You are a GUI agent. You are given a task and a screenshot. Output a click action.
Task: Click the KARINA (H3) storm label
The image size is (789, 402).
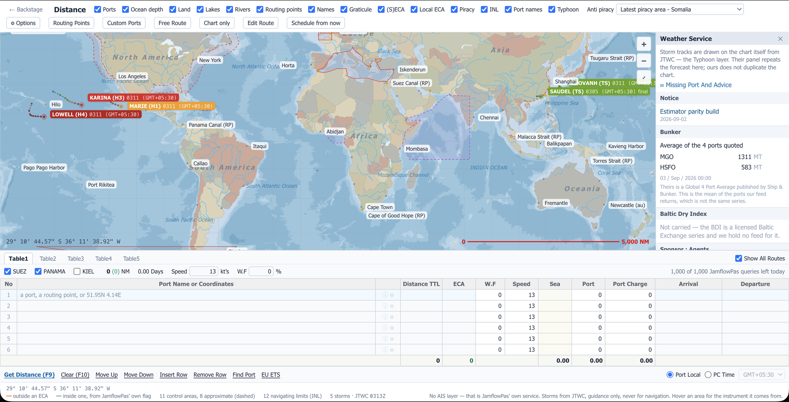coord(133,97)
